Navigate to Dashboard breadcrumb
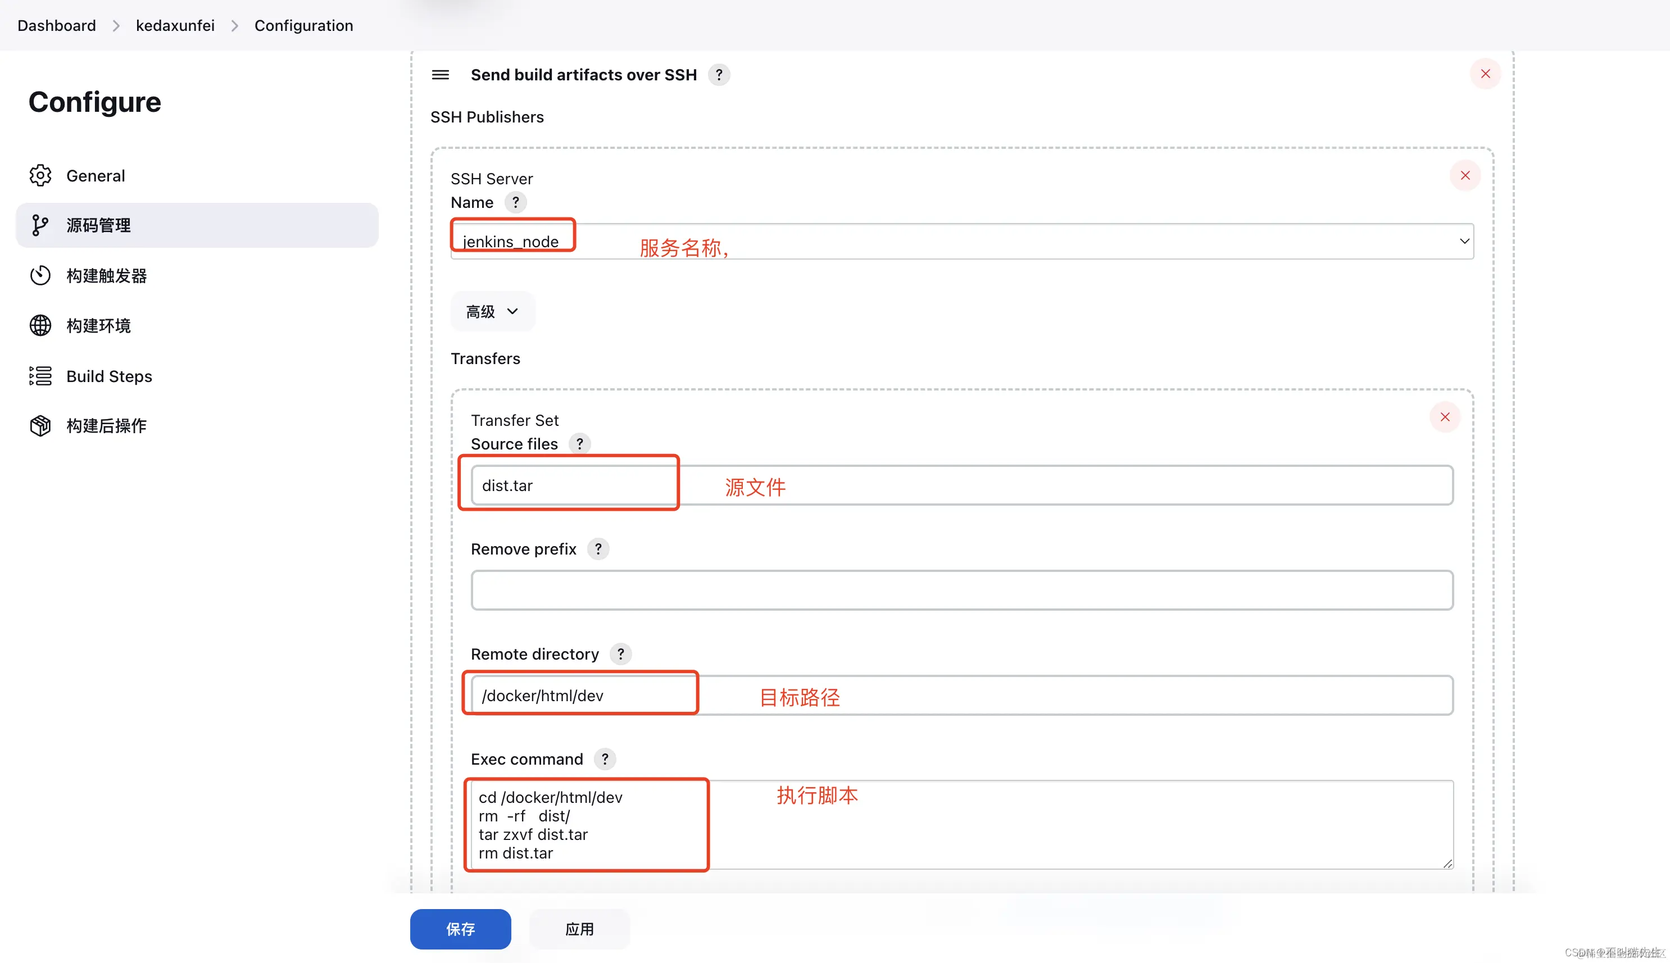 pyautogui.click(x=56, y=25)
